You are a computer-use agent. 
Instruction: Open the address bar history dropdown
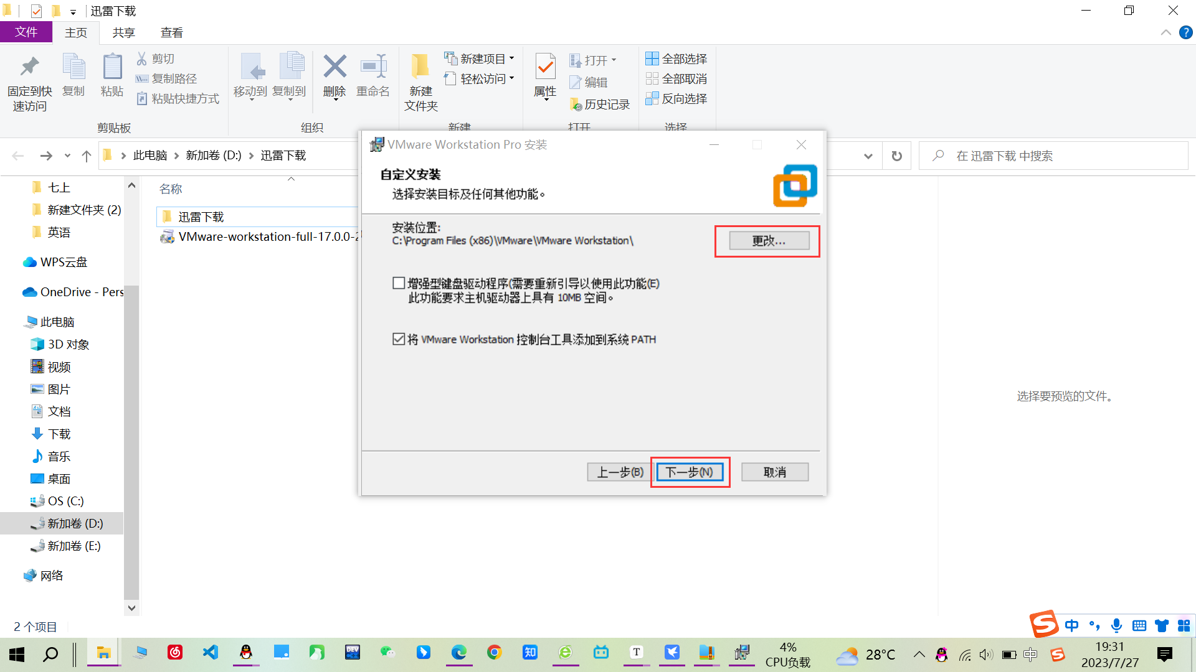(x=868, y=156)
